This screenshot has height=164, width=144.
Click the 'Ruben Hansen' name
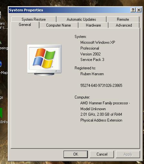(x=92, y=74)
